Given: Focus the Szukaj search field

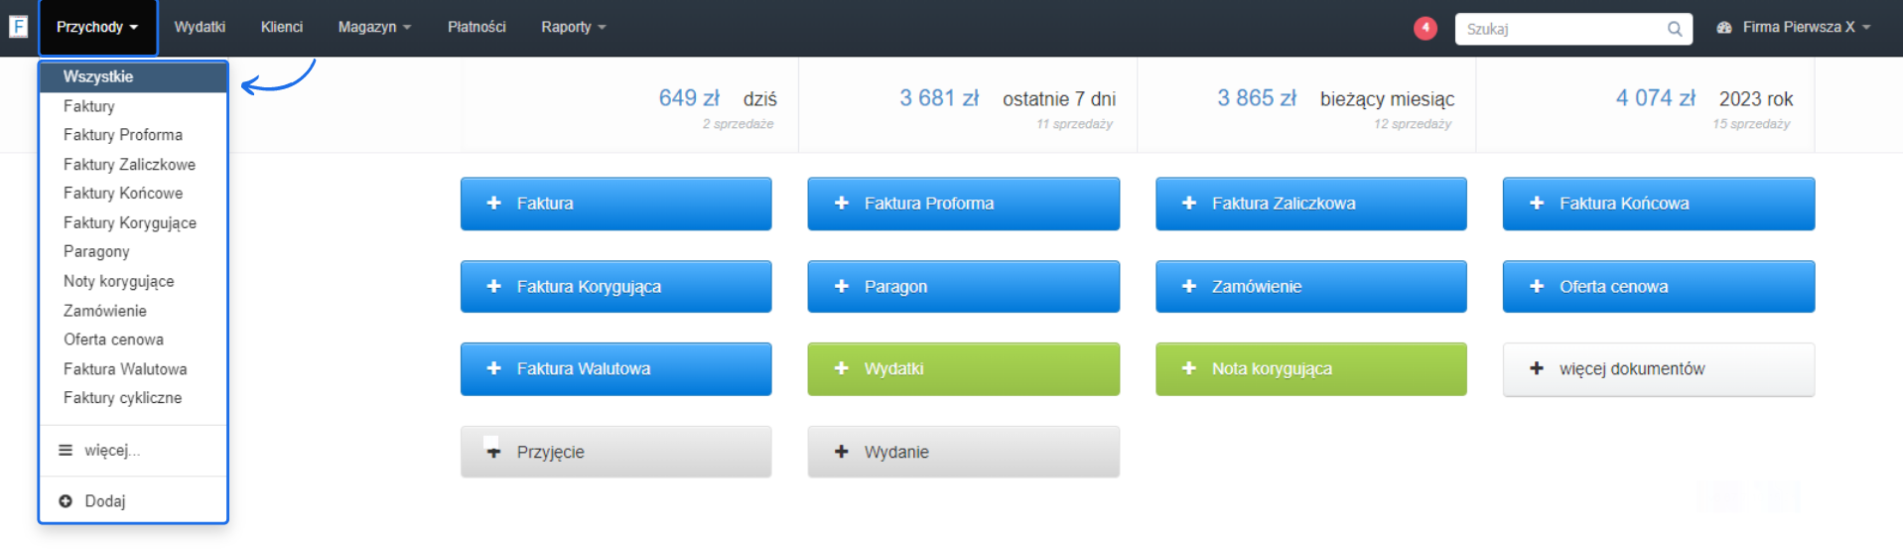Looking at the screenshot, I should point(1559,29).
